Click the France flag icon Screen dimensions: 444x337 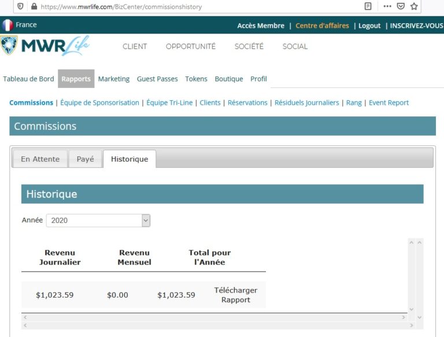coord(8,25)
